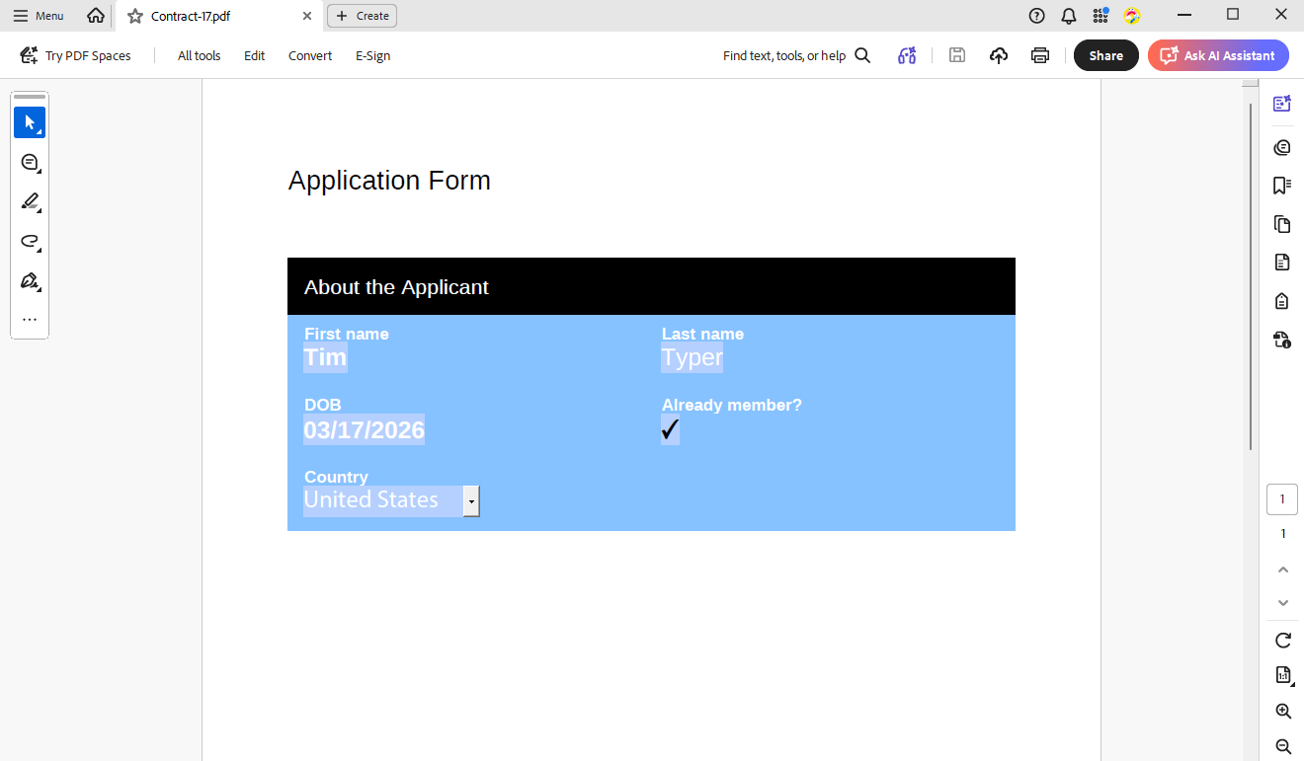
Task: Expand the Highlight tool options arrow
Action: 41,210
